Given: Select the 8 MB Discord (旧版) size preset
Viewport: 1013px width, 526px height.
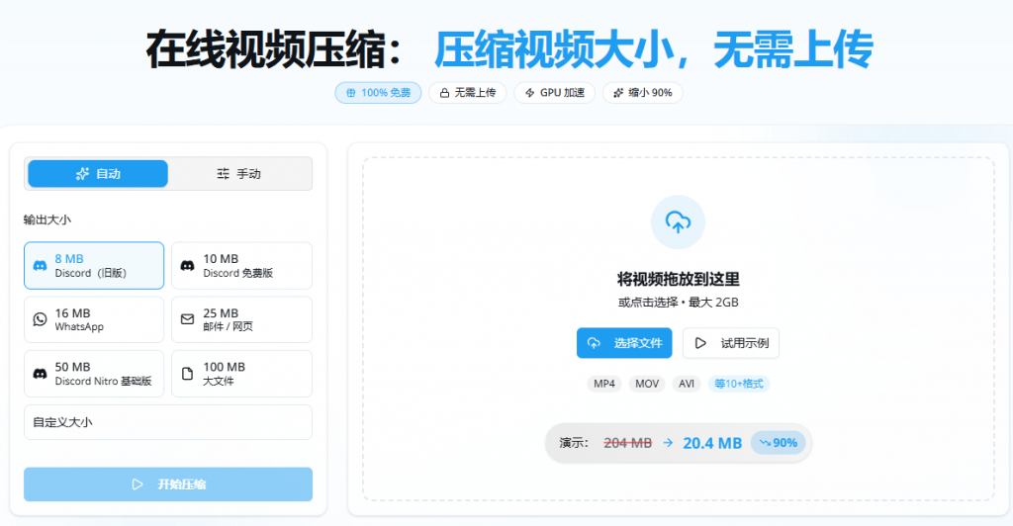Looking at the screenshot, I should click(94, 266).
